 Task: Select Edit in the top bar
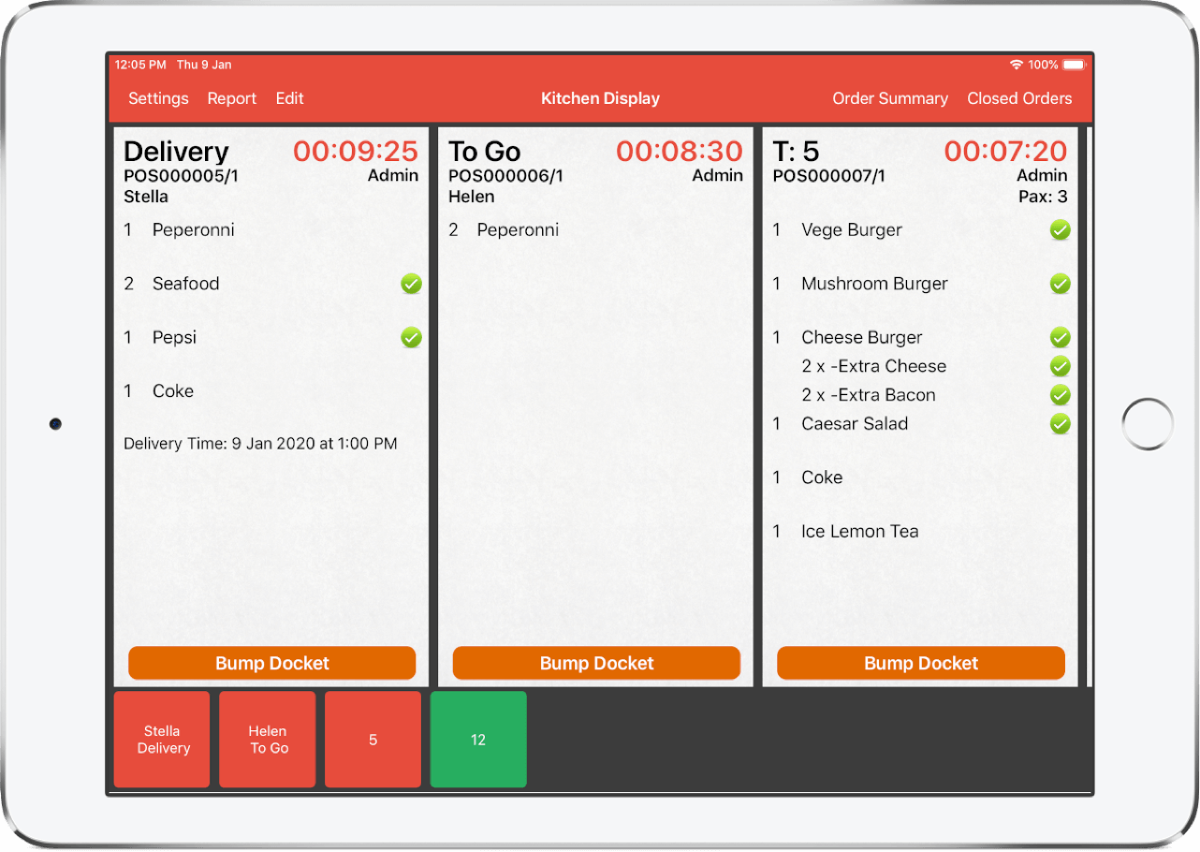coord(289,98)
